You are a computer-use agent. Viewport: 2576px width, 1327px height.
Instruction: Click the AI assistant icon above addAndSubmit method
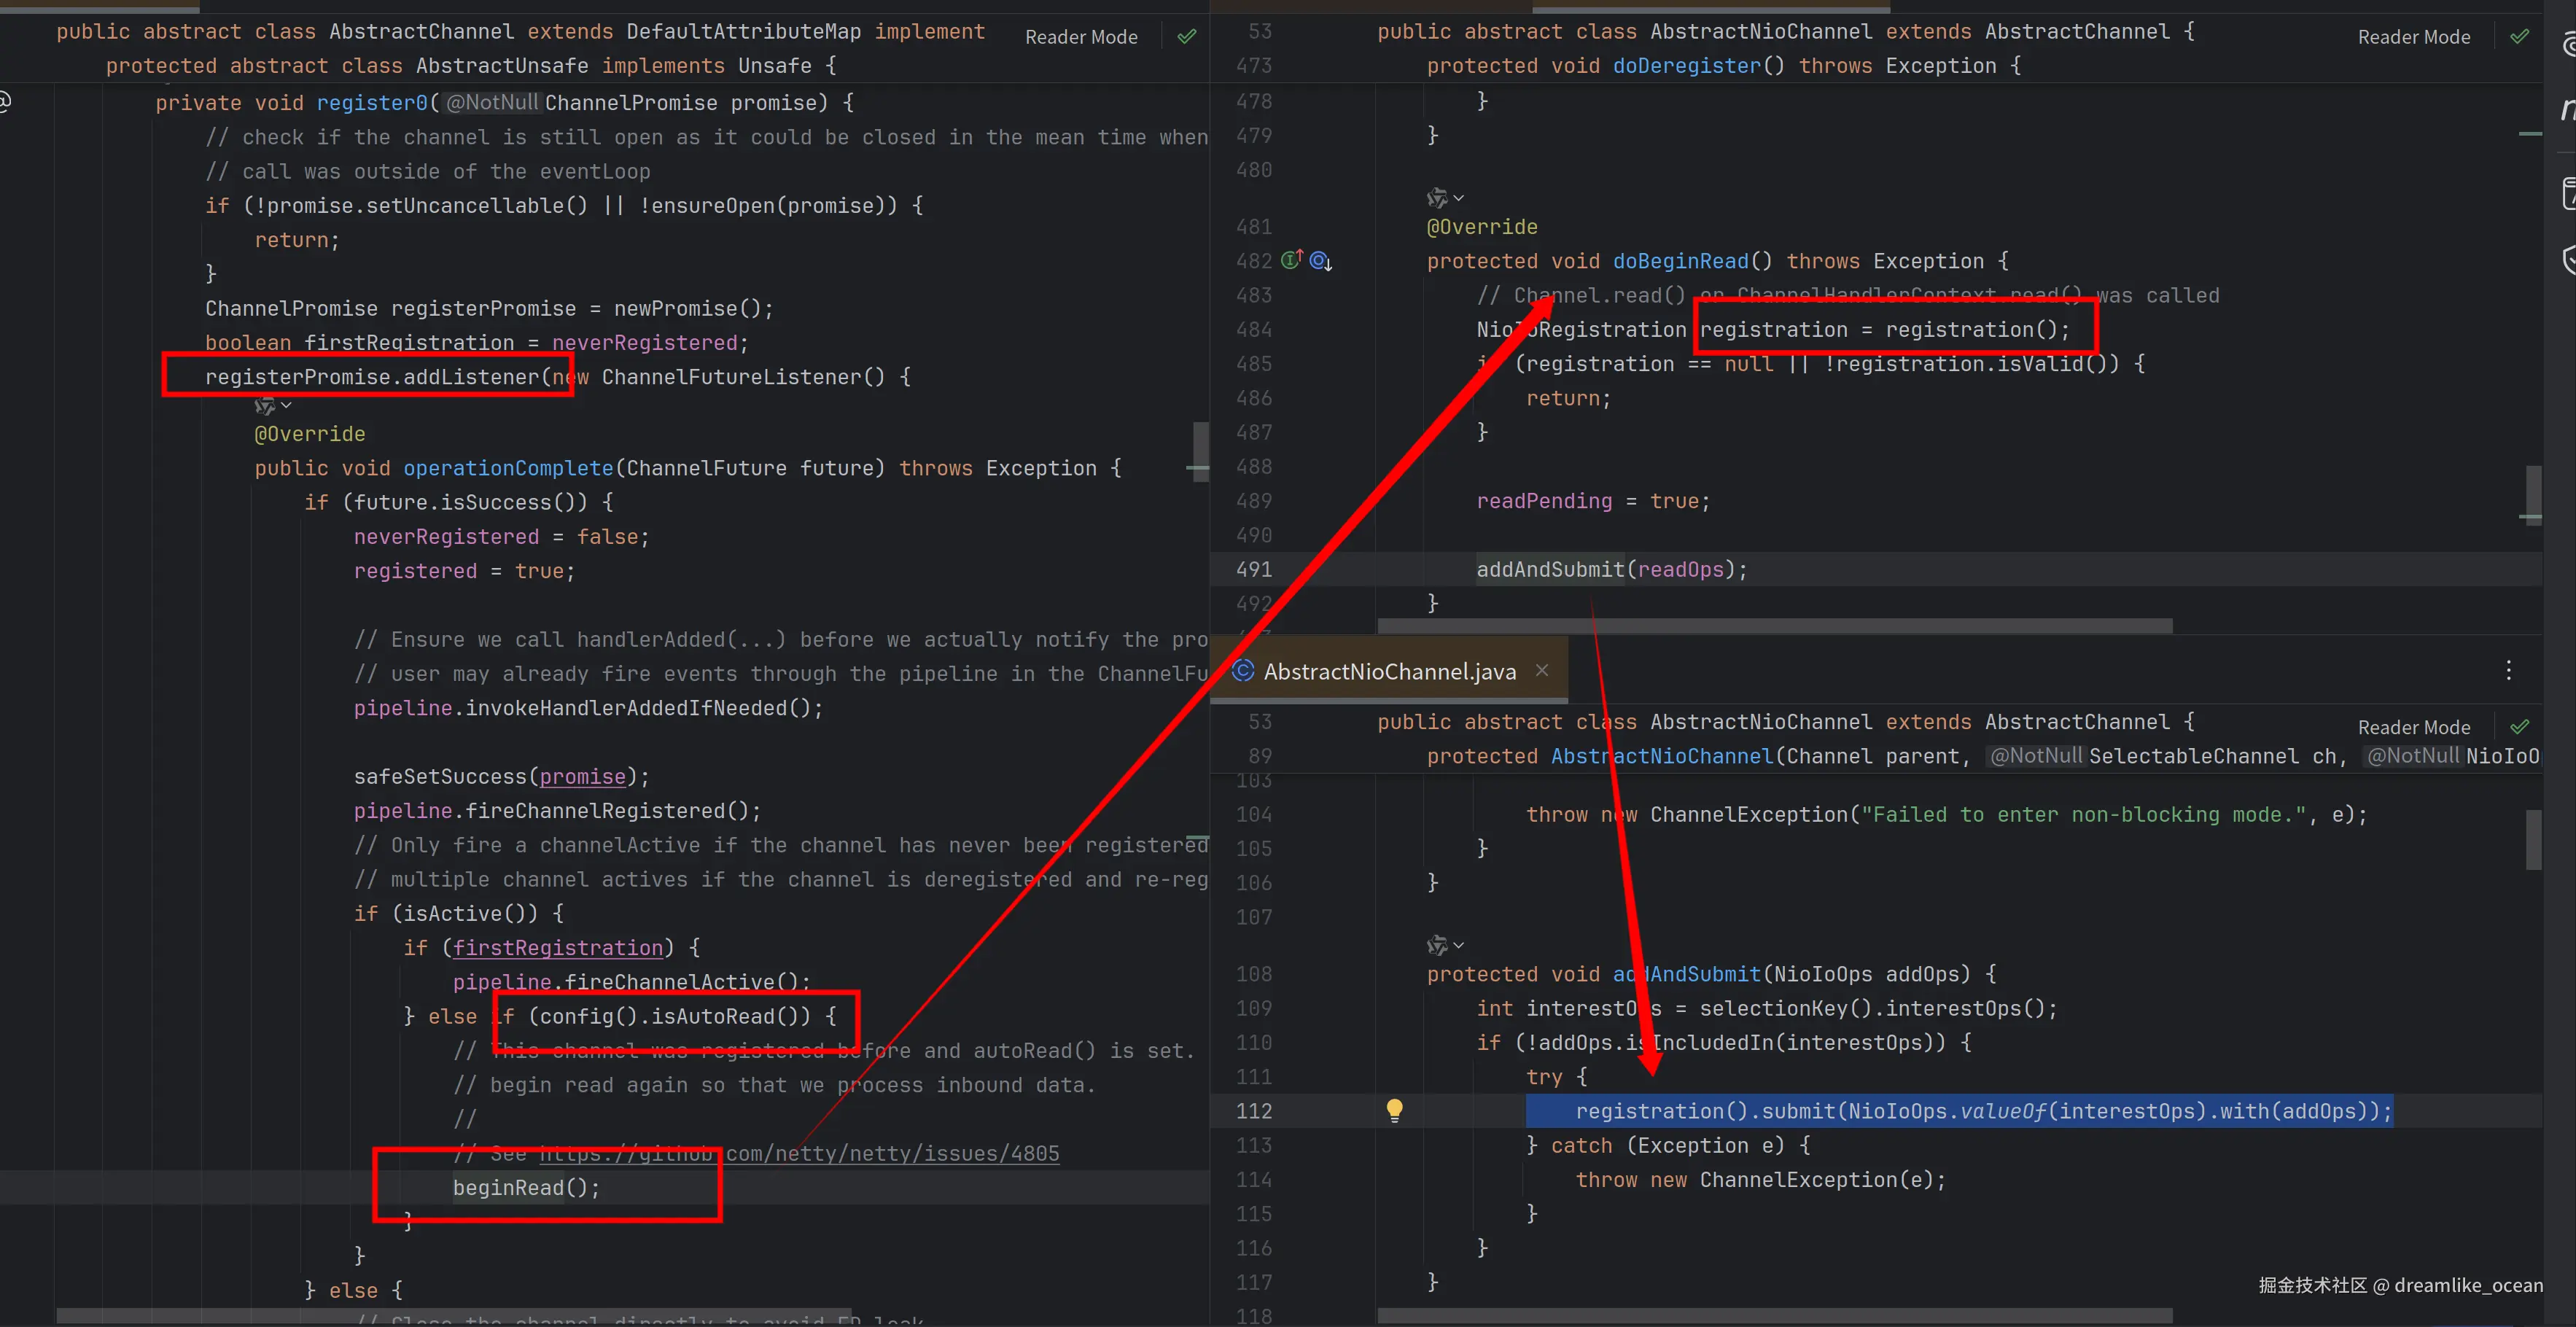[x=1437, y=944]
